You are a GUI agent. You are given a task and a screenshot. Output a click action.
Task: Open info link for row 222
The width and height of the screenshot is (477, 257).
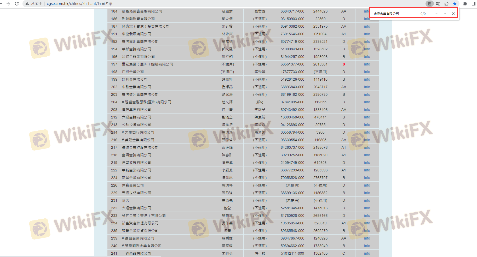[367, 170]
